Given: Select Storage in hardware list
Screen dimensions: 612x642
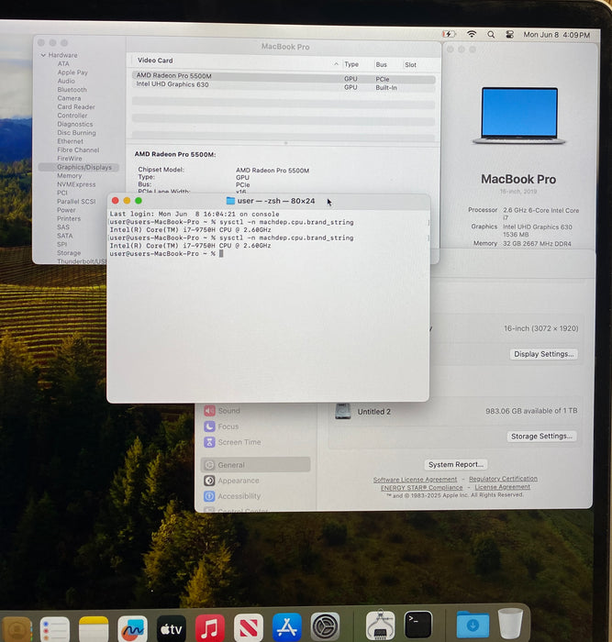Looking at the screenshot, I should point(69,253).
